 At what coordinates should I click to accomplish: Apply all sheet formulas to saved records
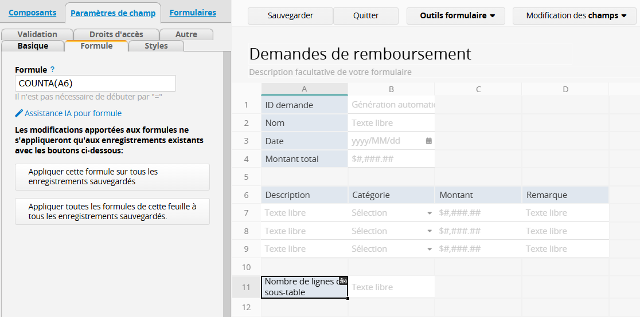point(112,211)
